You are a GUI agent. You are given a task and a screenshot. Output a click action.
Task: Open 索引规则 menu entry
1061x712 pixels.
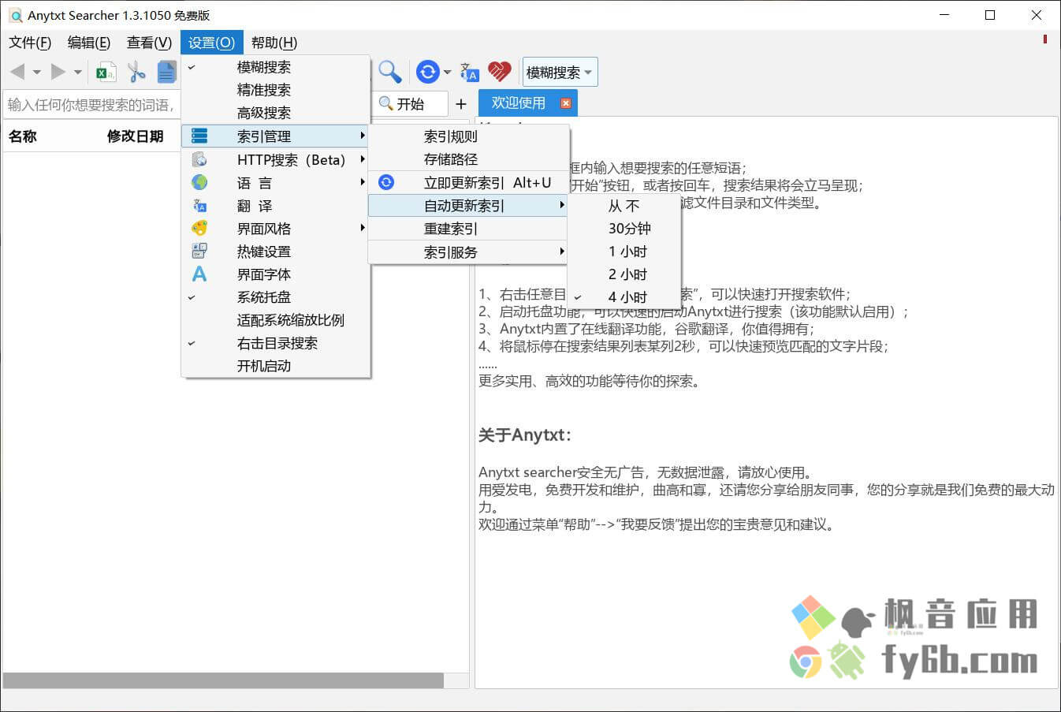[x=468, y=136]
